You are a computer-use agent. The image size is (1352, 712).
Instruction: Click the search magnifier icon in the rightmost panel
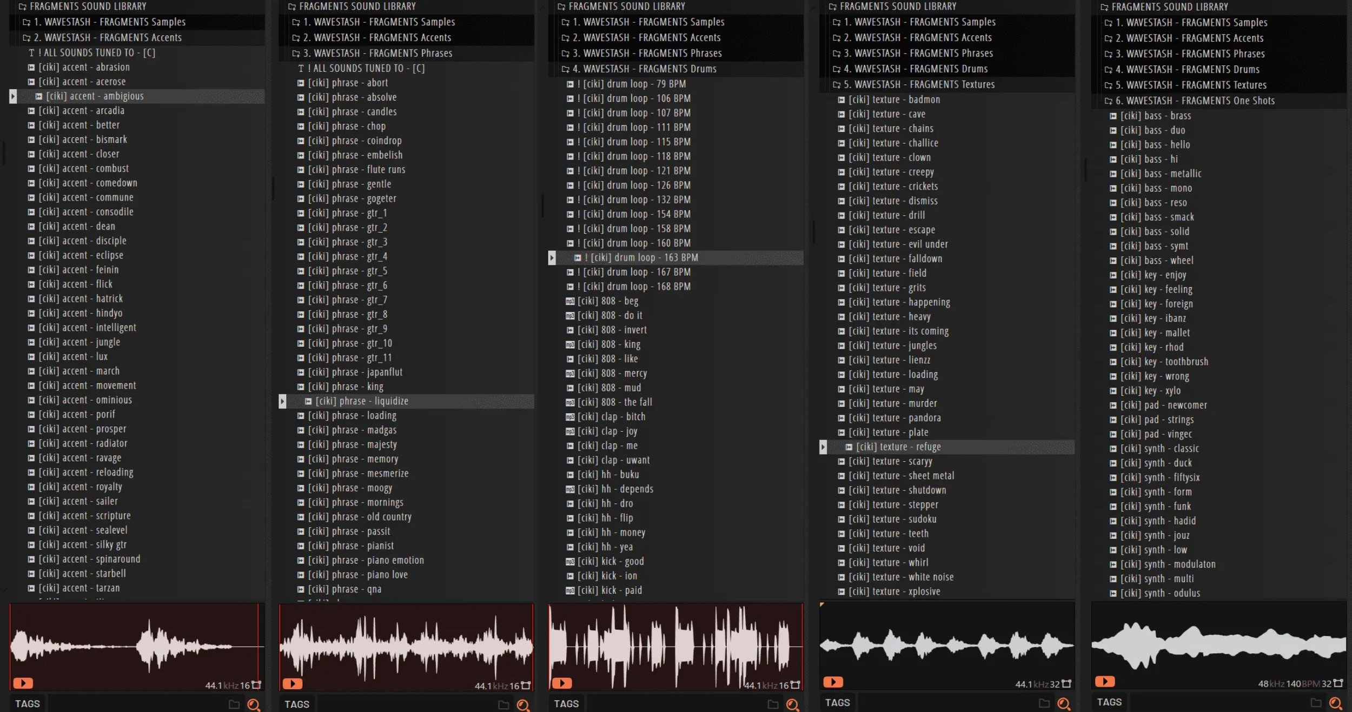click(1335, 703)
